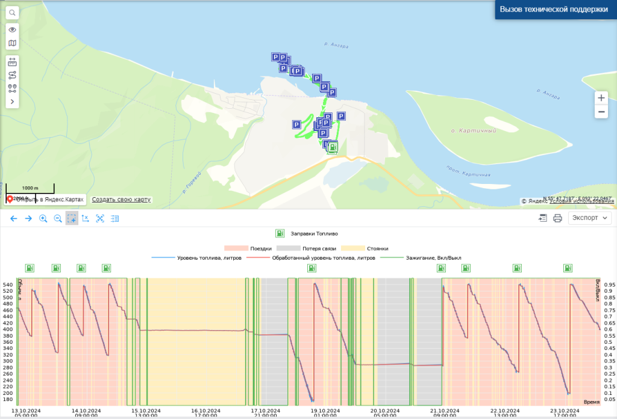
Task: Click the refuel marker before 19.10.2024
Action: pyautogui.click(x=312, y=268)
